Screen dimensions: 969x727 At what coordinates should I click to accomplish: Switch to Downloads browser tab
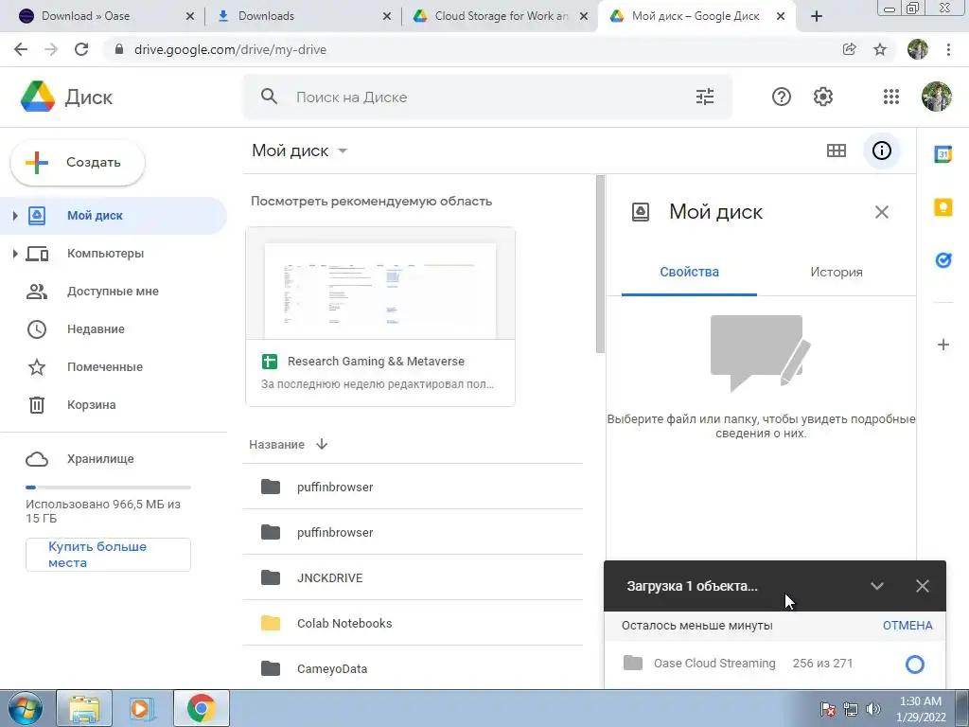point(303,16)
